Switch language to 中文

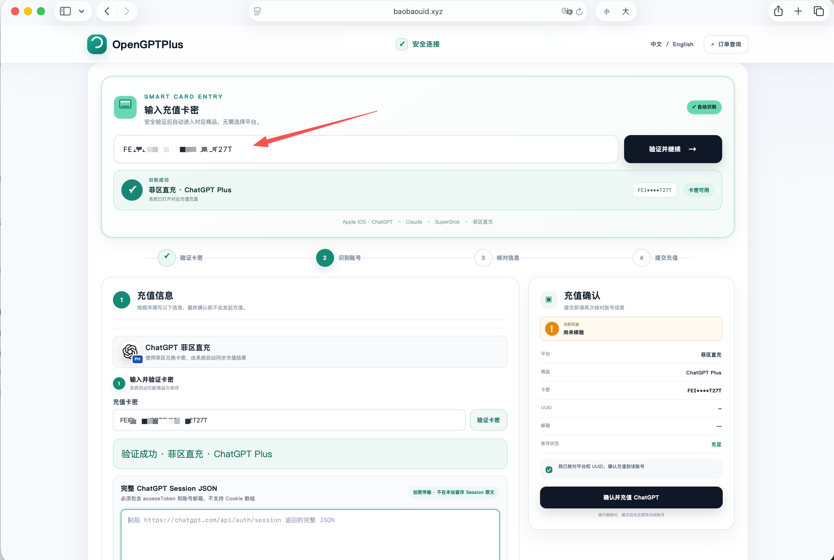pyautogui.click(x=656, y=44)
